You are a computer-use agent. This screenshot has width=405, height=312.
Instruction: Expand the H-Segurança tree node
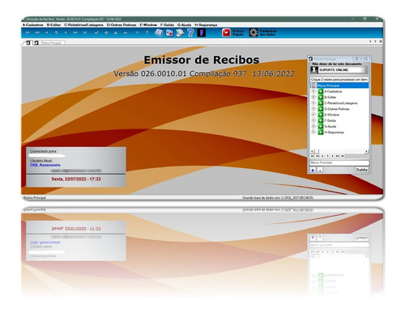[x=313, y=132]
